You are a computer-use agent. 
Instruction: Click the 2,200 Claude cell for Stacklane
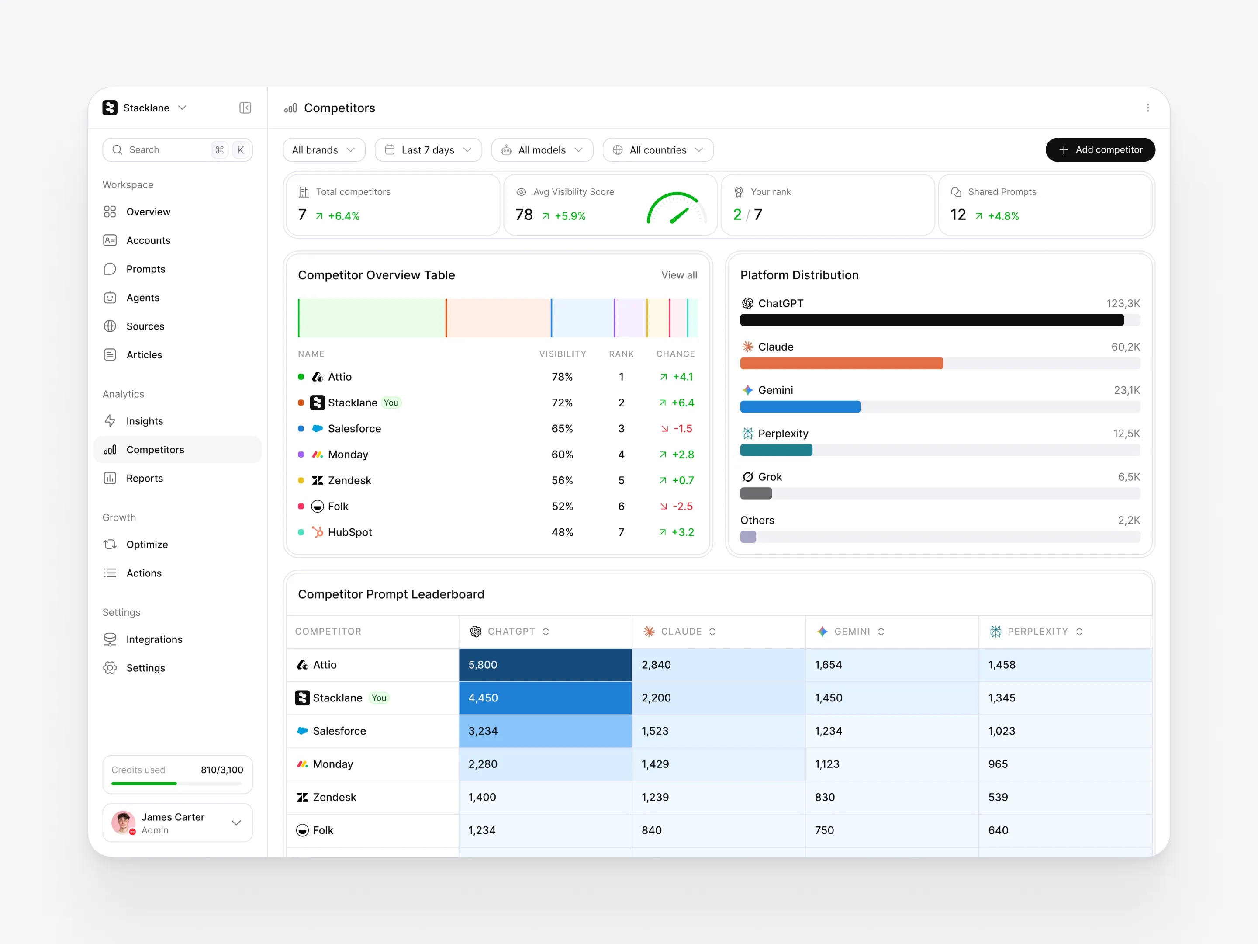[719, 698]
